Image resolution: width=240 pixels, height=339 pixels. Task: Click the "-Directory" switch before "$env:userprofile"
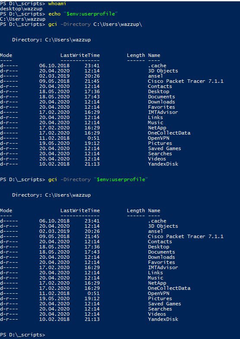point(76,179)
